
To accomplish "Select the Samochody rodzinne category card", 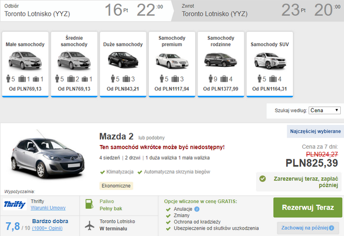I will 221,64.
